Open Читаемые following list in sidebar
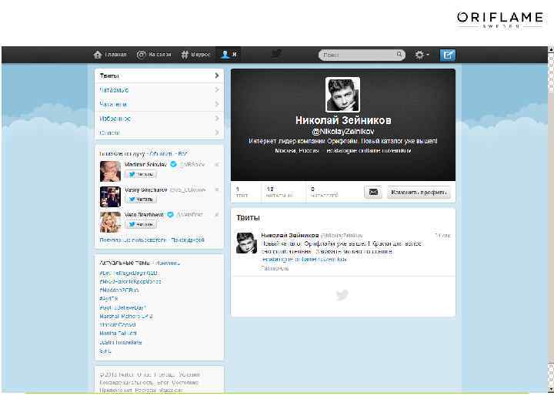This screenshot has width=554, height=416. tap(159, 90)
